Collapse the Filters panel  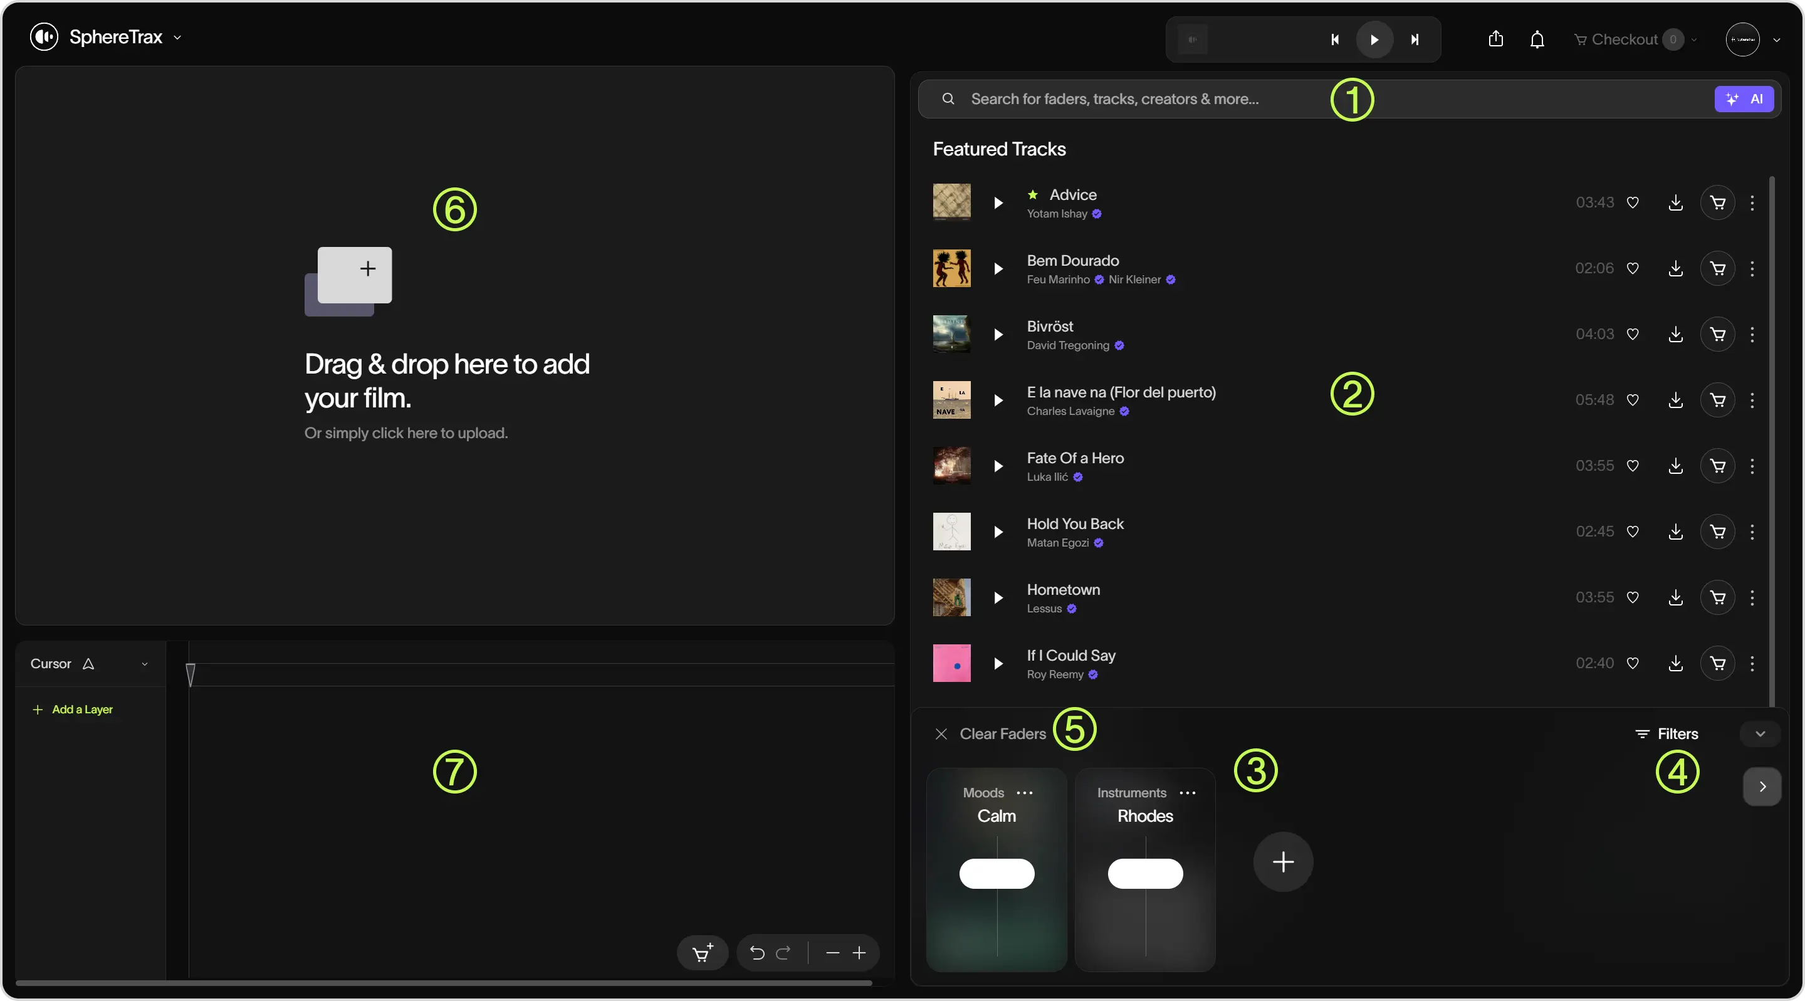click(x=1759, y=733)
